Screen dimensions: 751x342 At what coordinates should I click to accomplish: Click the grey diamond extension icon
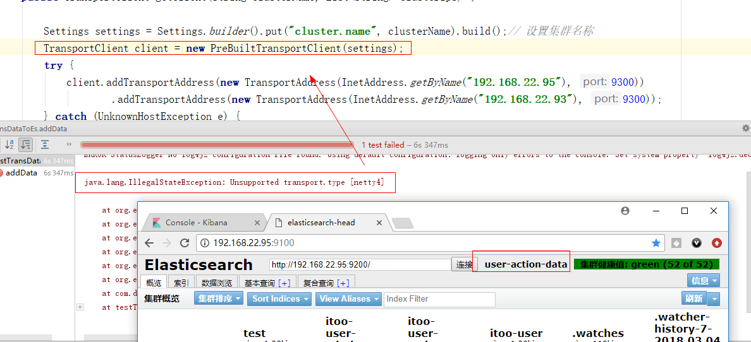coord(676,243)
